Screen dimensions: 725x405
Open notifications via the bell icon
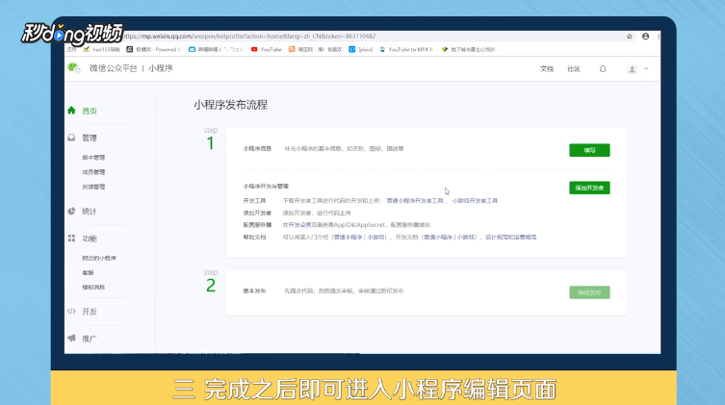tap(603, 69)
